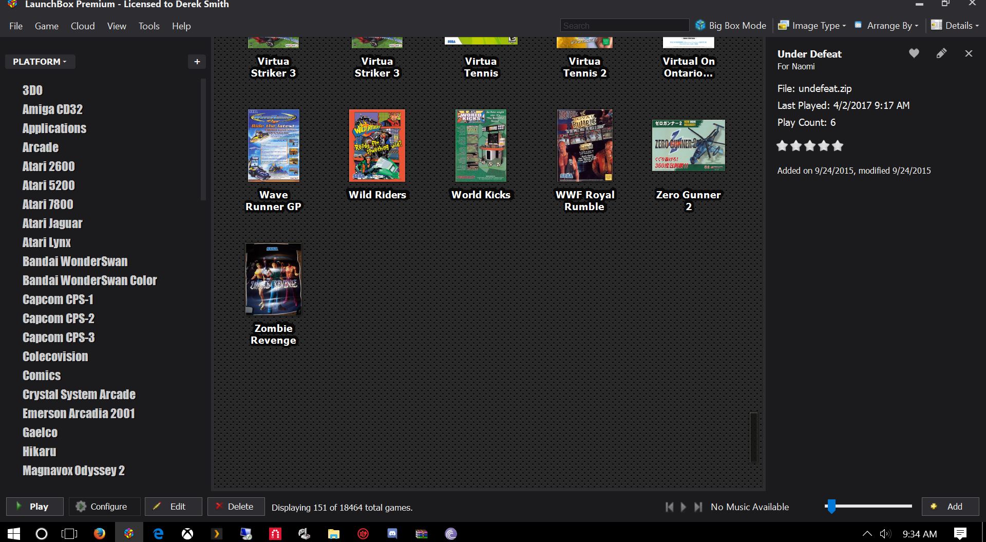
Task: Select the Arcade platform
Action: [41, 147]
